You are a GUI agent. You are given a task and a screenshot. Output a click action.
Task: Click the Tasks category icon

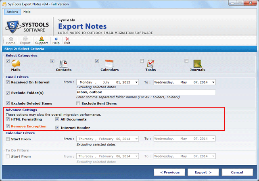(150, 63)
